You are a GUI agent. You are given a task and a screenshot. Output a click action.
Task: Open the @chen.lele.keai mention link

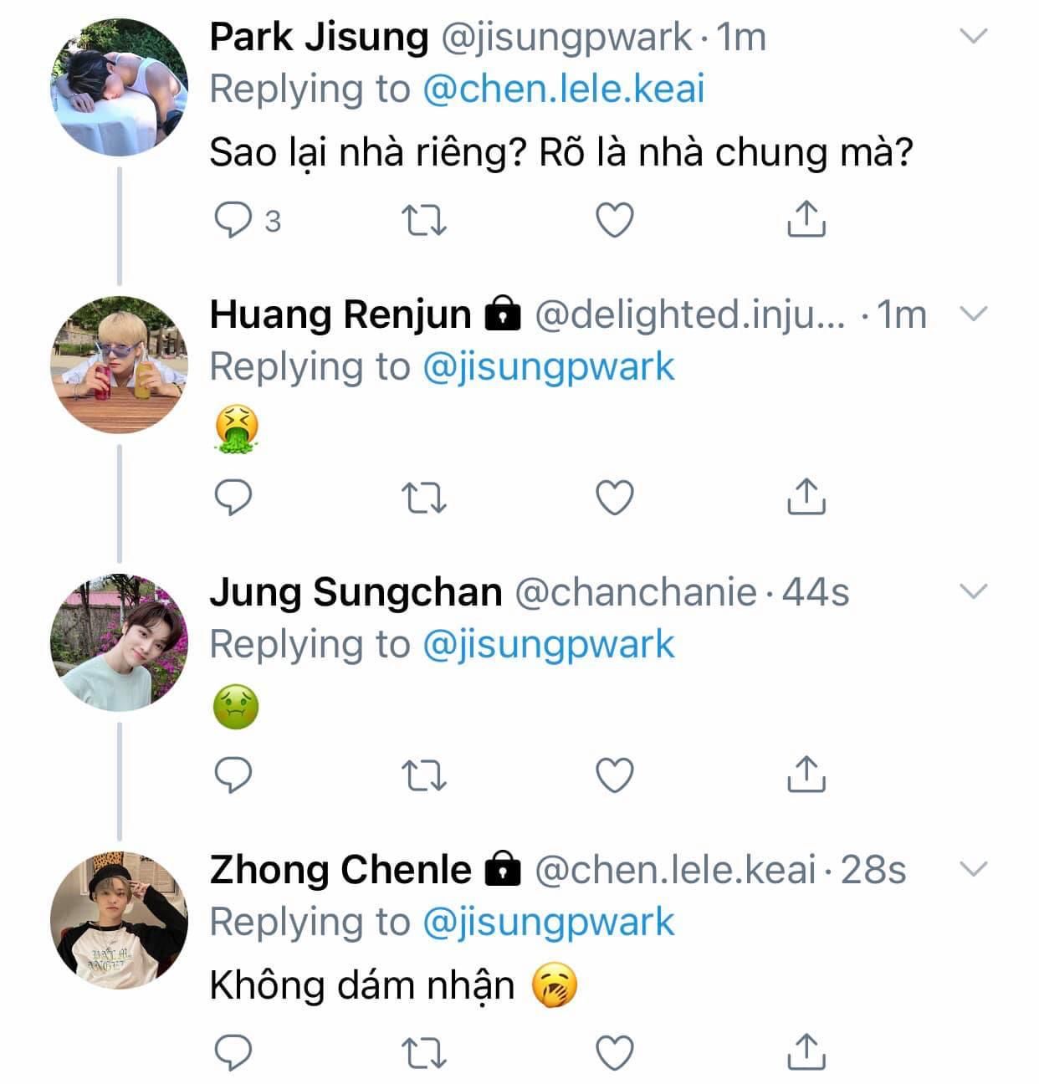(563, 89)
